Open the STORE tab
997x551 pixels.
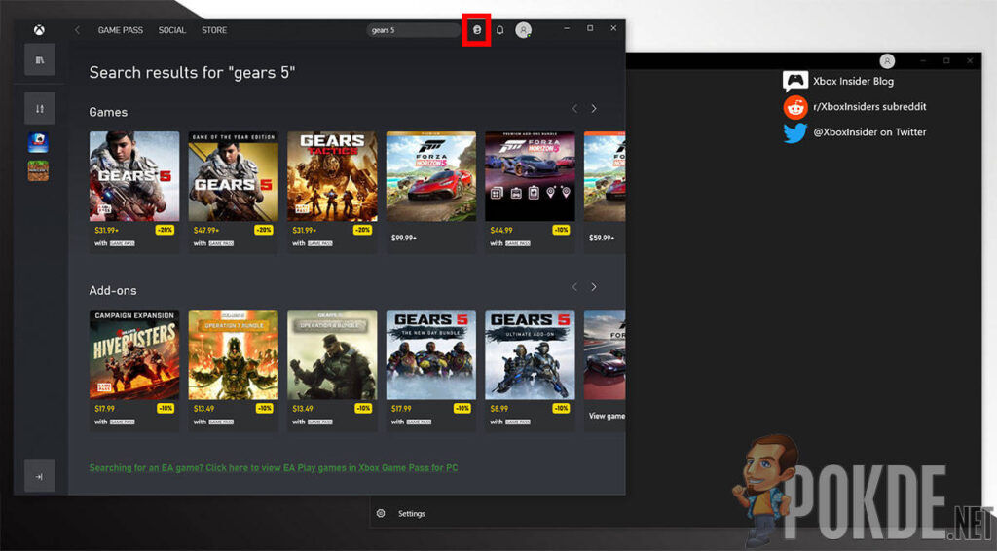pos(214,30)
